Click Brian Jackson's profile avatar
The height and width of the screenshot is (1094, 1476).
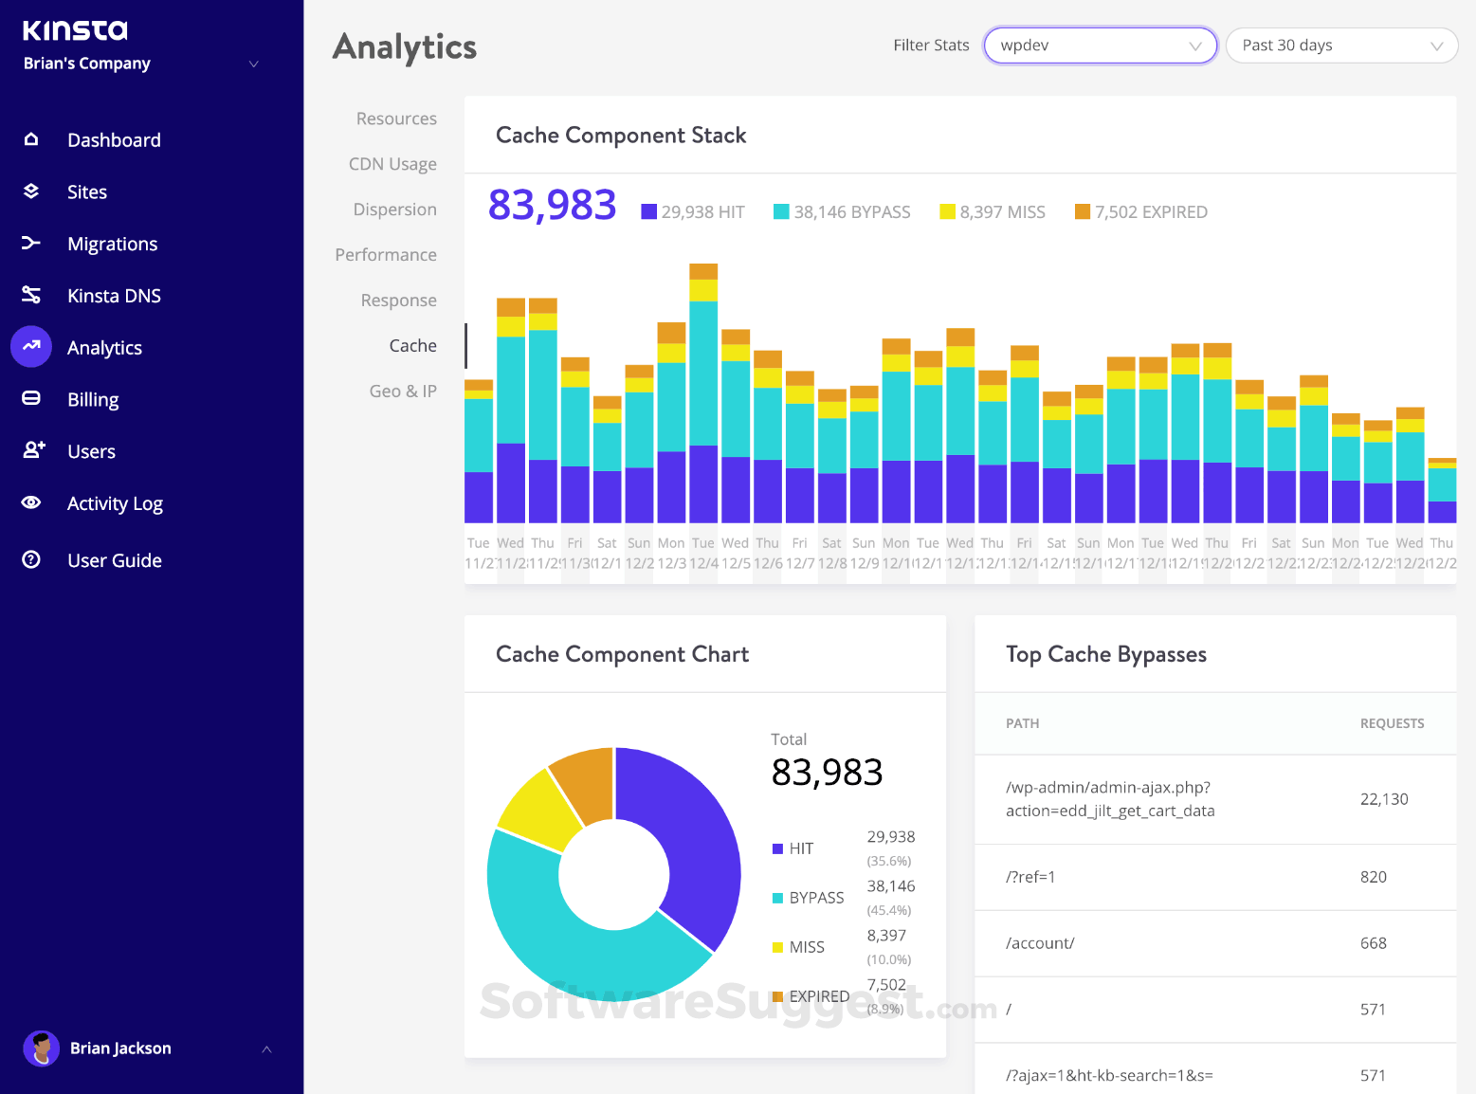click(42, 1048)
